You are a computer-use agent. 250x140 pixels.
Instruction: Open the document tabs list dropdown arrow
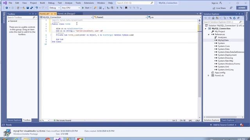pyautogui.click(x=197, y=14)
